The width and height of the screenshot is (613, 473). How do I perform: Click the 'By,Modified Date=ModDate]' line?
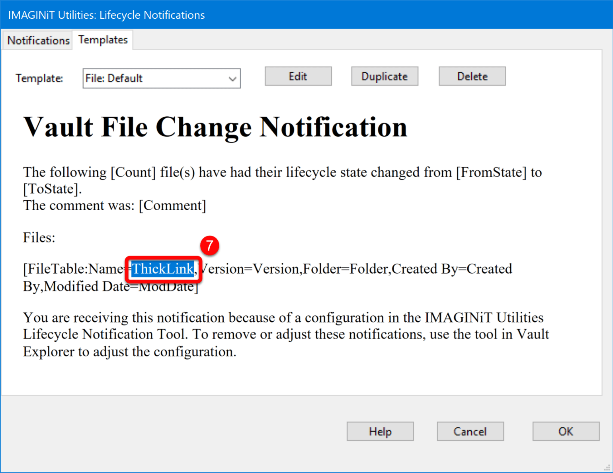click(x=111, y=286)
